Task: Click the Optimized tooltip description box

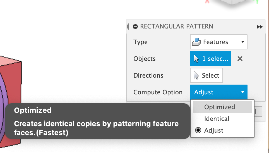Action: tap(96, 121)
